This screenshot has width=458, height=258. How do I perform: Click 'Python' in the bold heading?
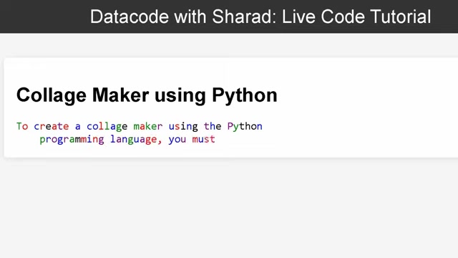point(245,95)
